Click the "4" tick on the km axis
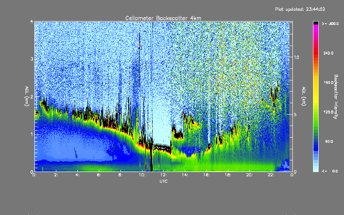 (32, 21)
